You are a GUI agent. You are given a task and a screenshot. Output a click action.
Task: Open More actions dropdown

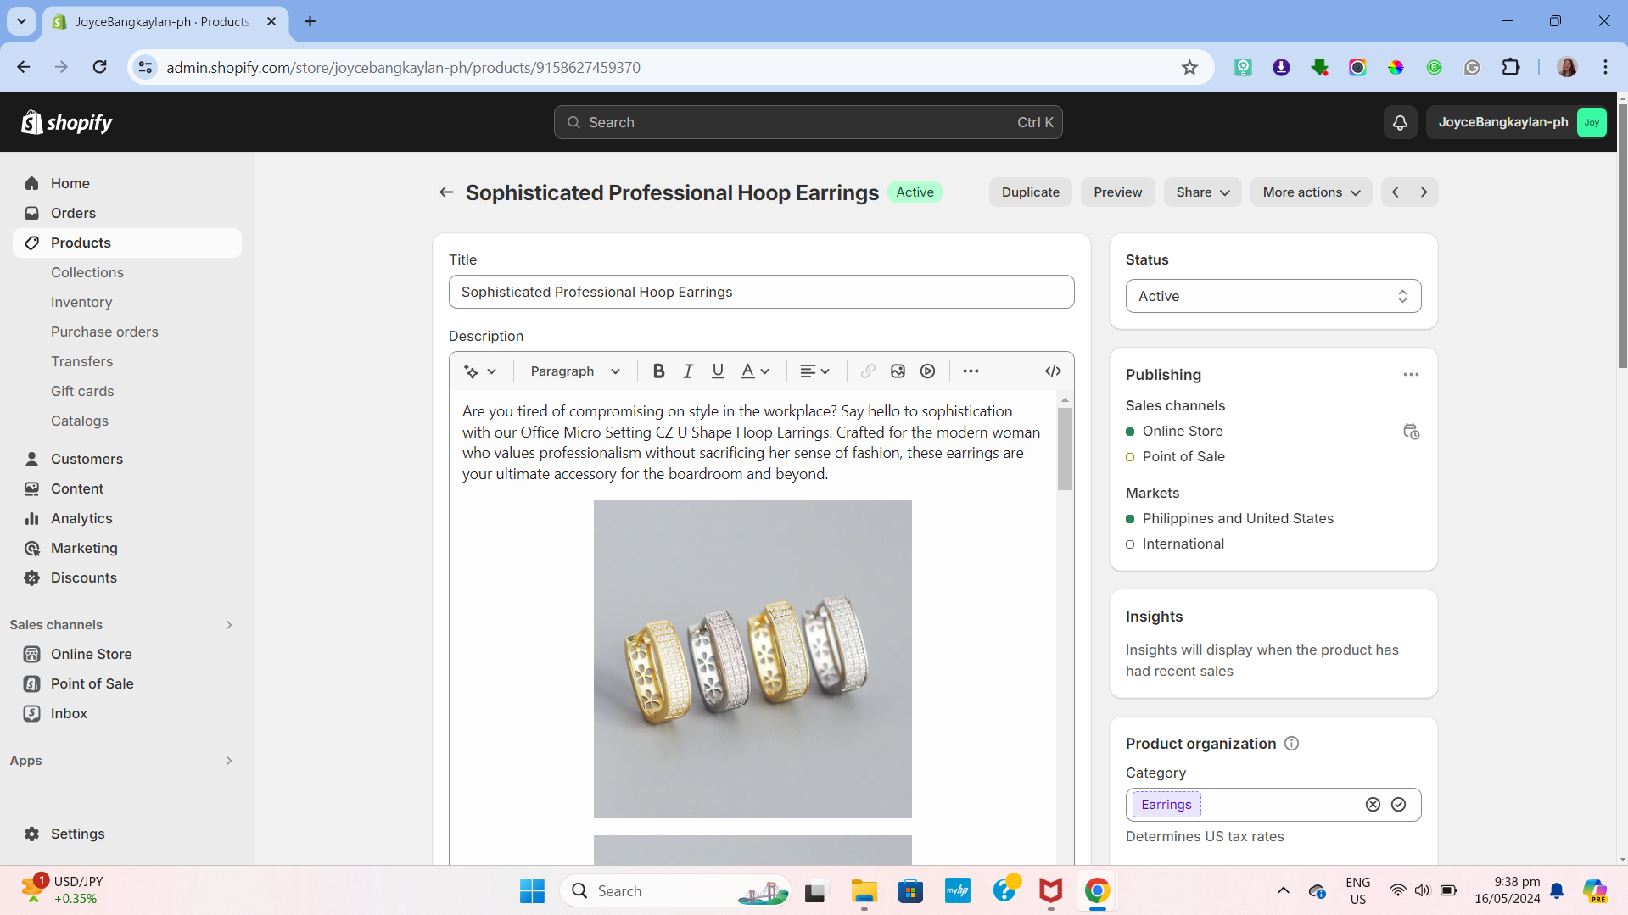click(1311, 192)
